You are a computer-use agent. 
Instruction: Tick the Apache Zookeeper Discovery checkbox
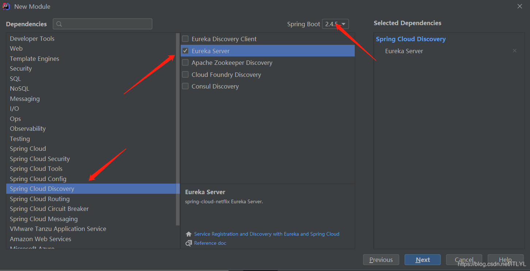point(185,62)
